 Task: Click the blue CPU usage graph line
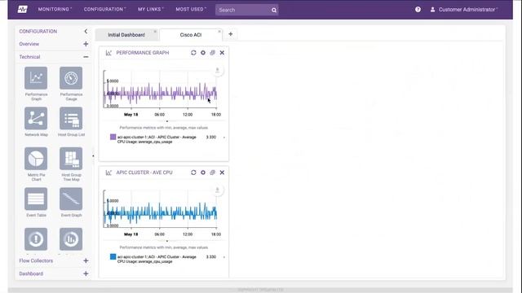coord(161,212)
